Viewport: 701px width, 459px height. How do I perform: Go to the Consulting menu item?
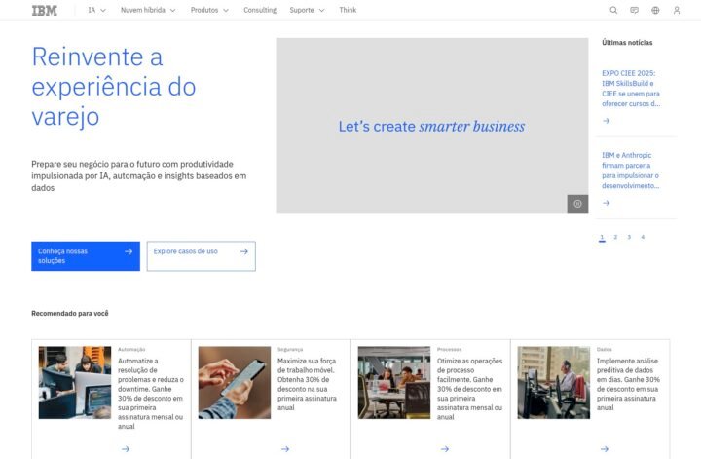point(260,10)
